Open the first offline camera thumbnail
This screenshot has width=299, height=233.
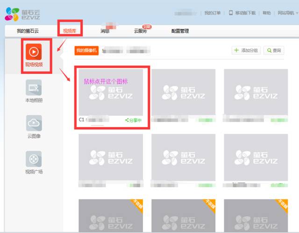tap(111, 216)
